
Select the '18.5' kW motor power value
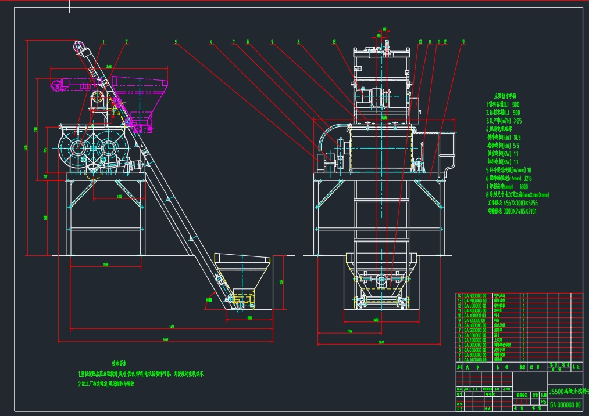click(x=517, y=138)
